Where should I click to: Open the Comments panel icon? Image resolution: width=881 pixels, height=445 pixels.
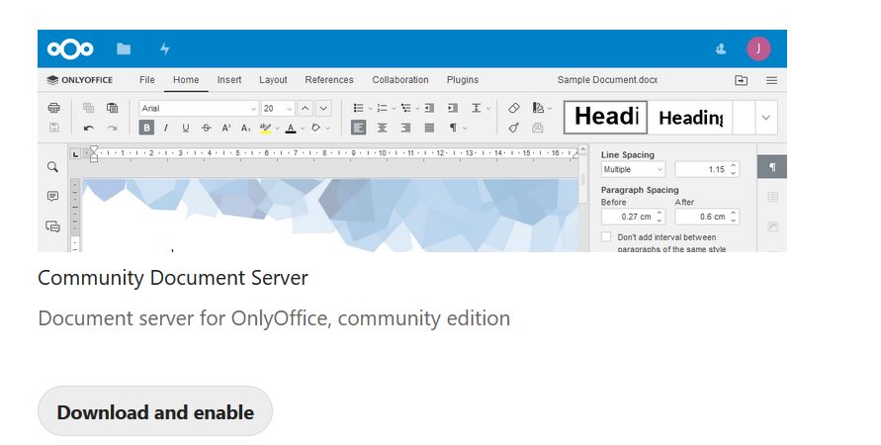(52, 196)
